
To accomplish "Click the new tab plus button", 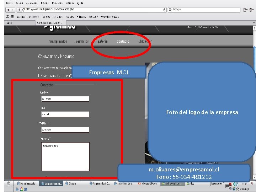I will pos(254,23).
